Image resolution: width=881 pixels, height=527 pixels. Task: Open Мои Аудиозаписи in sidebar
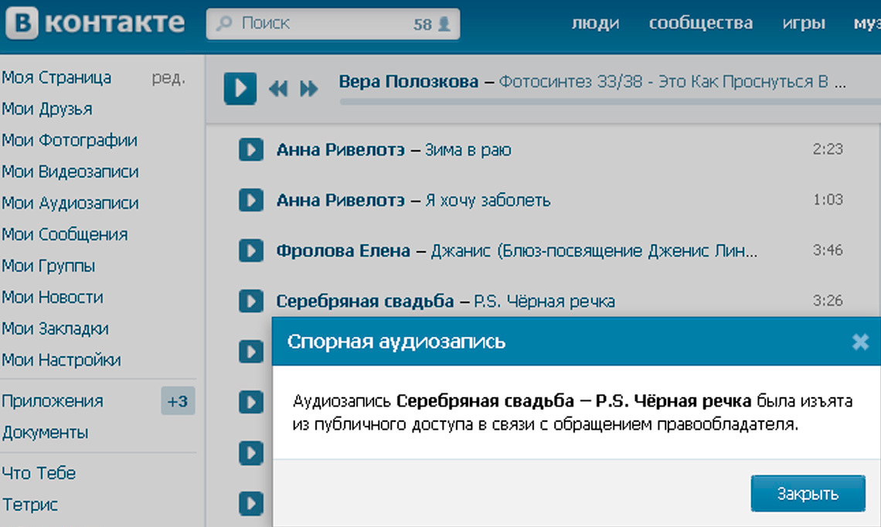click(x=70, y=203)
